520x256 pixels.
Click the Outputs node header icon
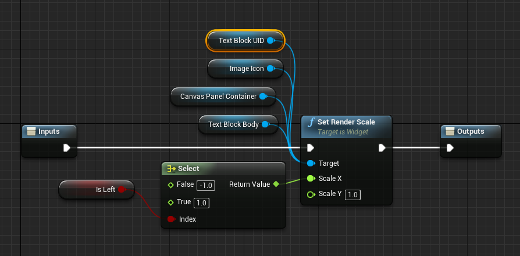click(x=450, y=131)
